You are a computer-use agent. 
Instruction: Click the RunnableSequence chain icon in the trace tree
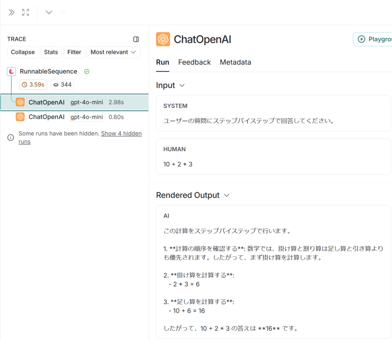pos(11,71)
